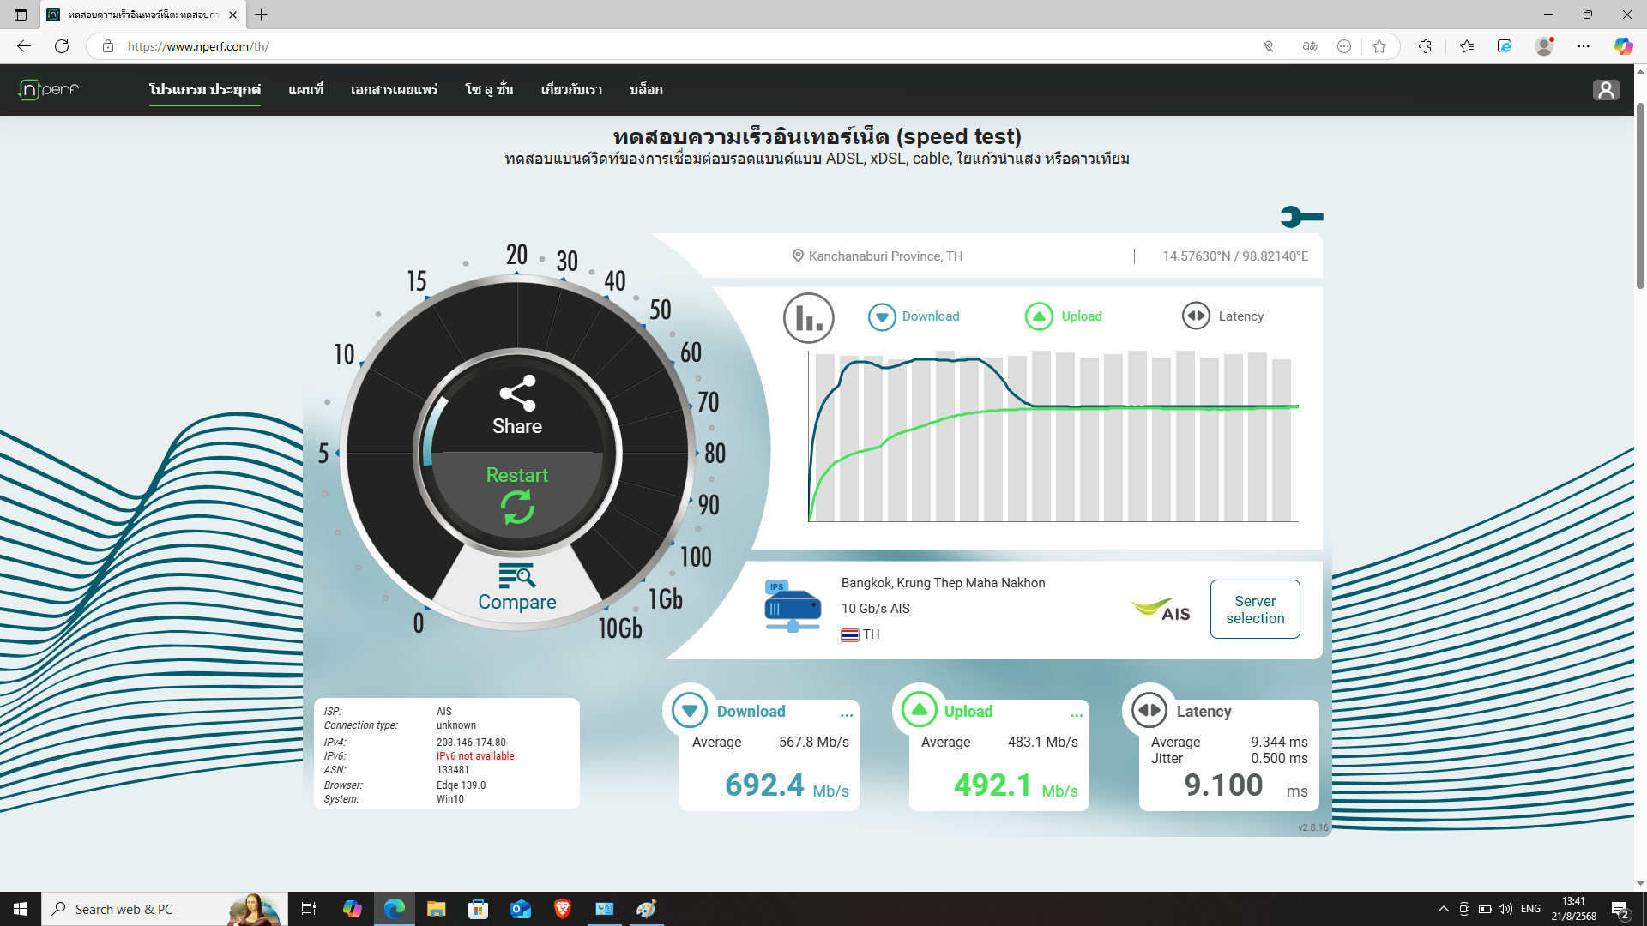
Task: Open Outlook from the taskbar
Action: (520, 909)
